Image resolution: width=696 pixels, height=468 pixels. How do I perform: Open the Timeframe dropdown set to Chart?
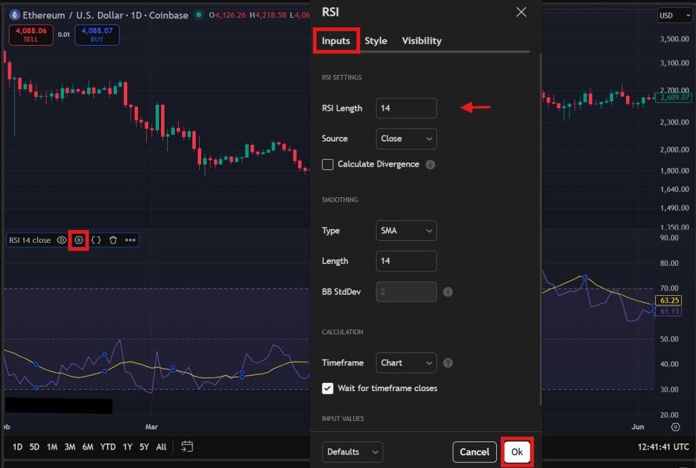406,363
